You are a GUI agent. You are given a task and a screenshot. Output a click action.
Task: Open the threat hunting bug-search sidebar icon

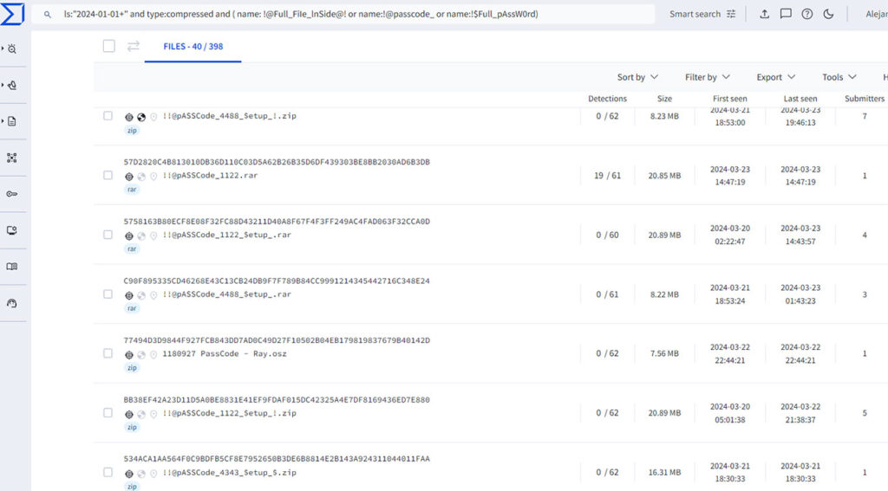click(x=12, y=49)
